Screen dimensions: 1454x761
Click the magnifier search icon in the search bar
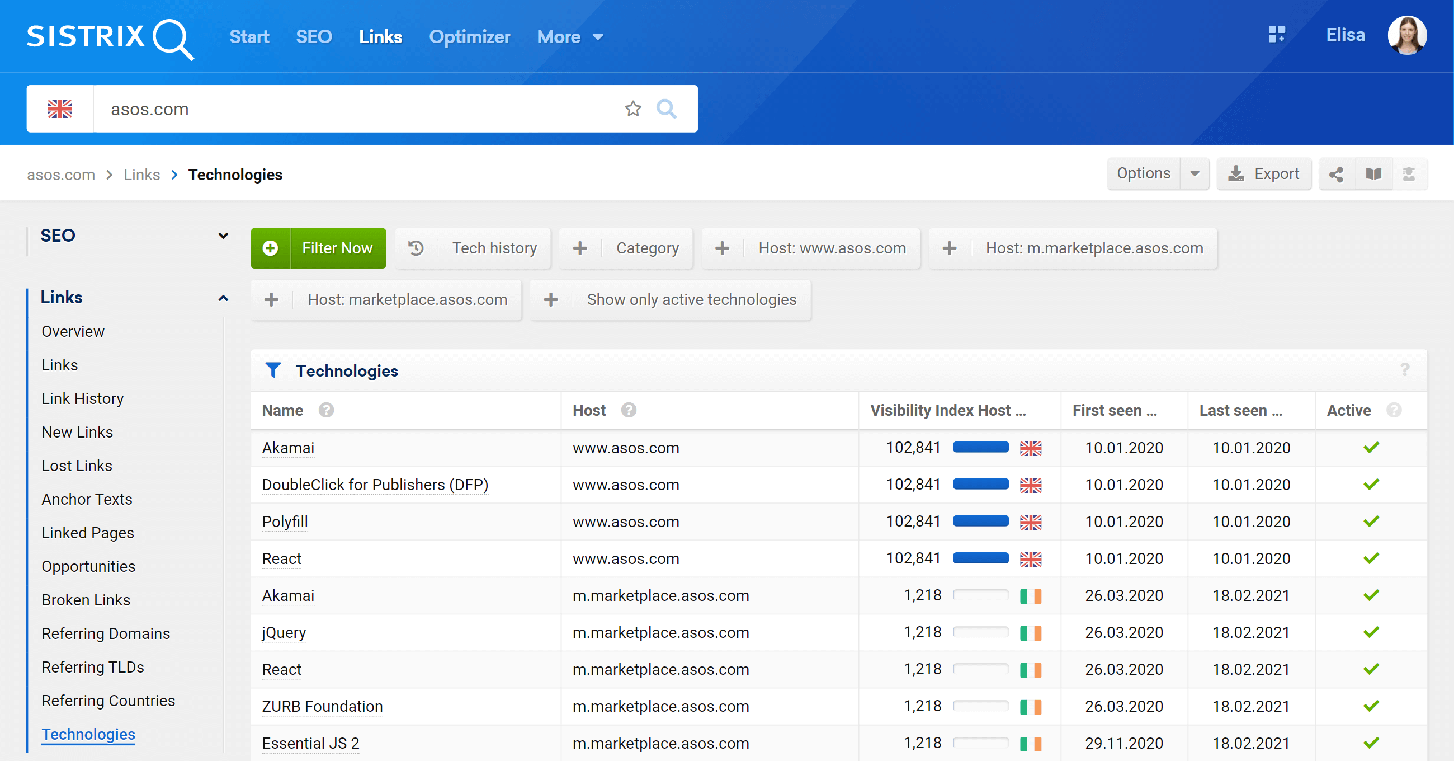point(667,109)
